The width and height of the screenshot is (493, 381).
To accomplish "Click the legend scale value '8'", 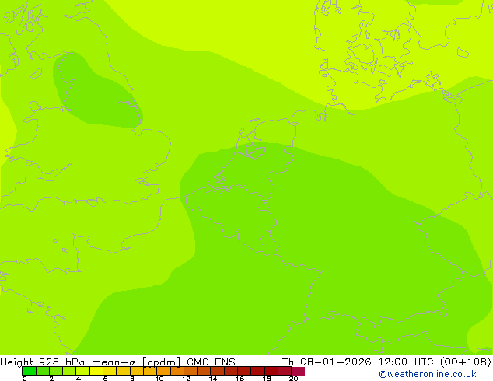I will click(x=132, y=379).
